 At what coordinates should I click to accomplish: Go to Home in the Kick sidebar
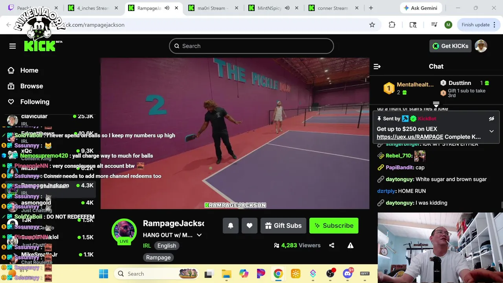click(x=23, y=70)
